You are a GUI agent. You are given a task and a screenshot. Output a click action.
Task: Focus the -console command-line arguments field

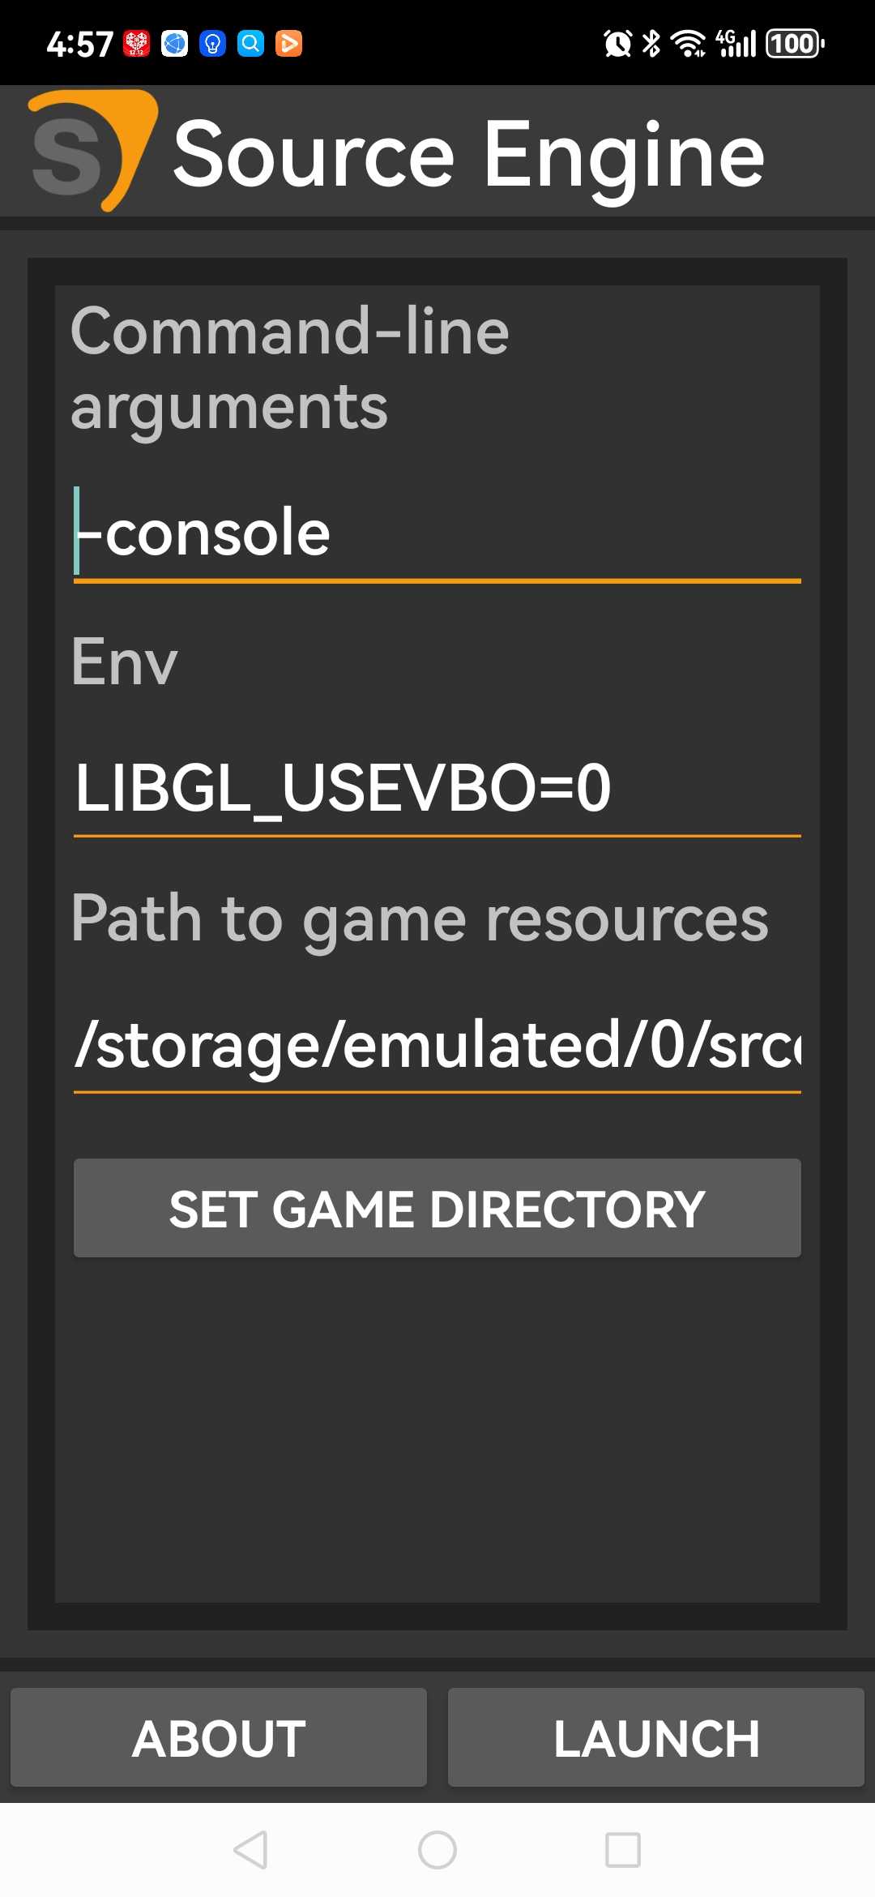[437, 533]
